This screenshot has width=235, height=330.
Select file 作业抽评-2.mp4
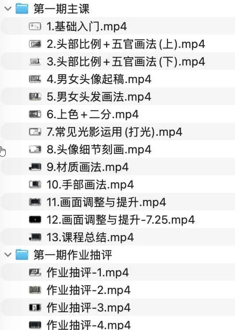coord(117,290)
